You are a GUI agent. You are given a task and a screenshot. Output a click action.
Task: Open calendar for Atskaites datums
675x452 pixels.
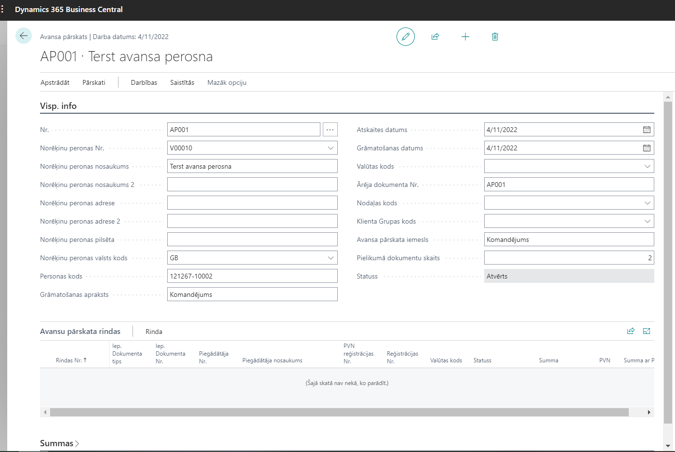[x=647, y=130]
